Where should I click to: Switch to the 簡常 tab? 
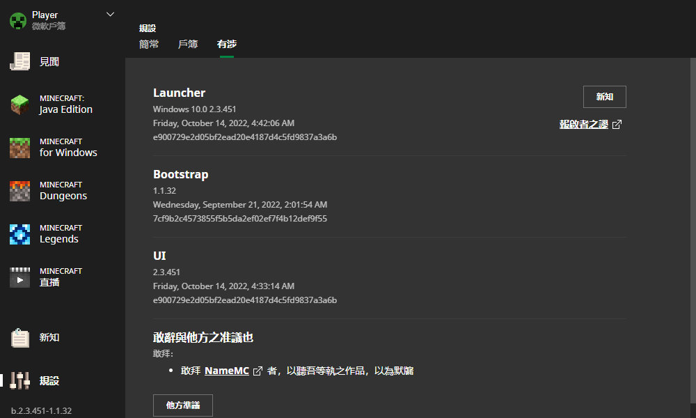(149, 44)
